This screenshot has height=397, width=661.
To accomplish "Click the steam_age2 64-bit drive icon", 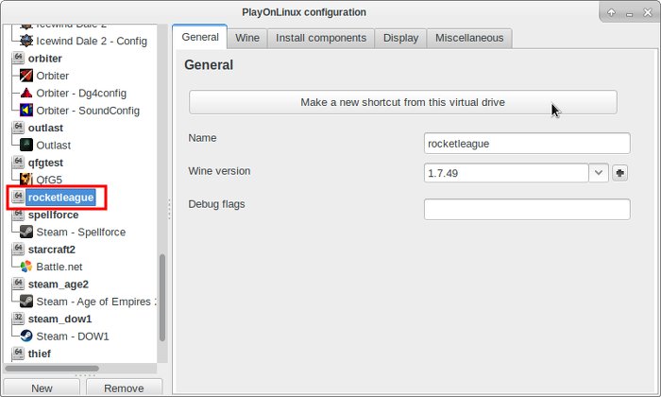I will point(18,284).
